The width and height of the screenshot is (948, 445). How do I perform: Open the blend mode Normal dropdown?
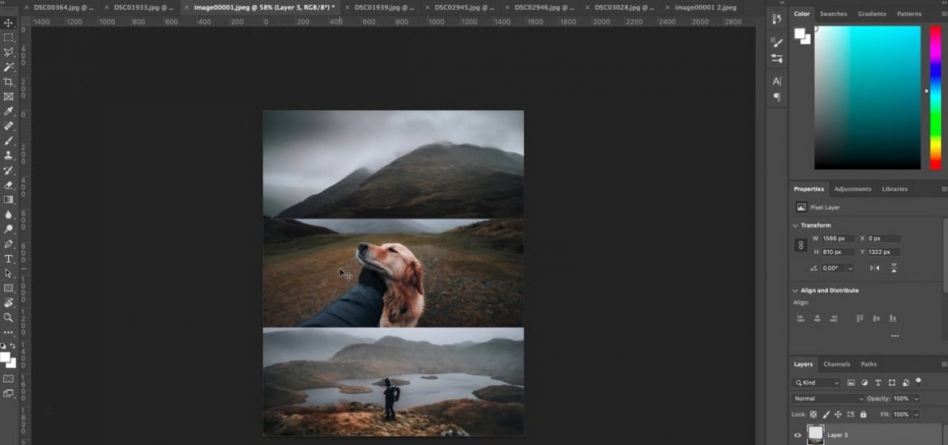tap(828, 399)
